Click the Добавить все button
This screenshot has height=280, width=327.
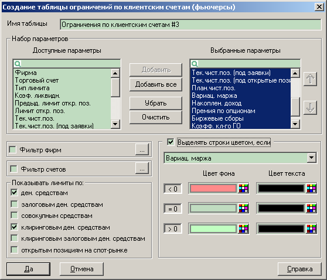(x=156, y=84)
